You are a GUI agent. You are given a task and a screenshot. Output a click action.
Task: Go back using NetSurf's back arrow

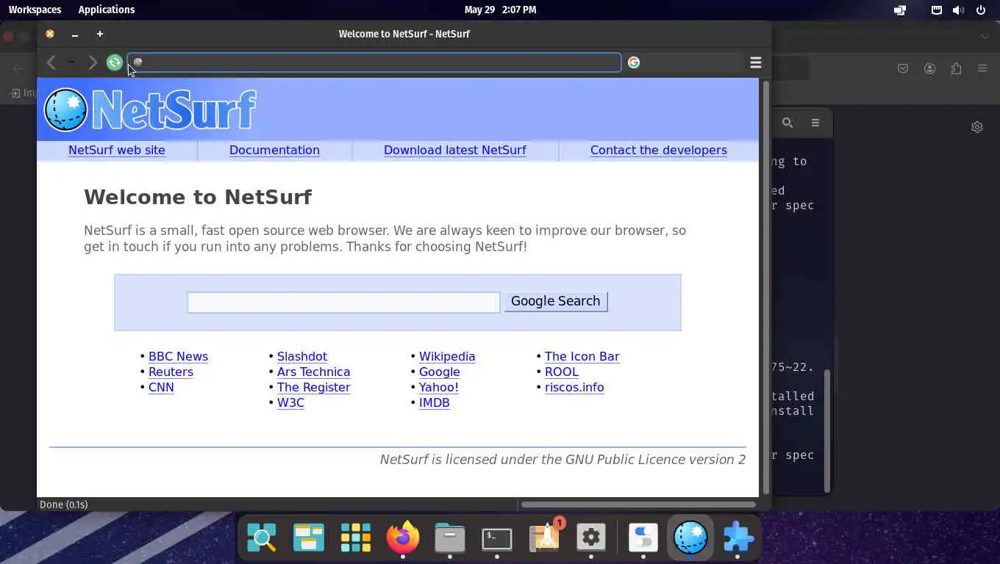51,62
